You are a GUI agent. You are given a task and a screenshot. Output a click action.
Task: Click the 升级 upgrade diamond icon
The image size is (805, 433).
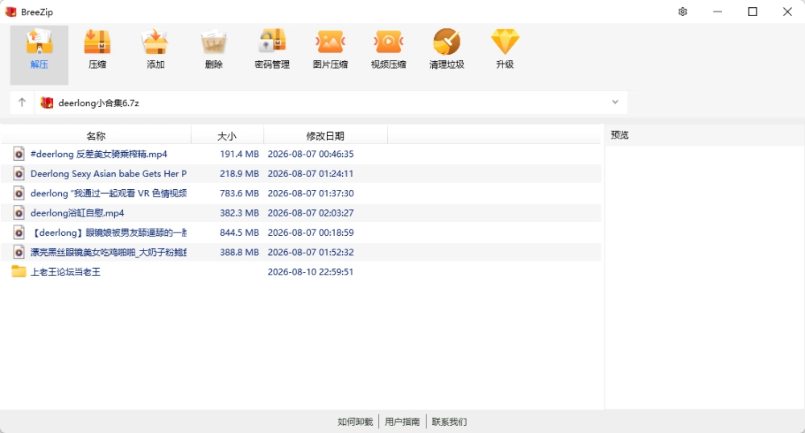505,42
